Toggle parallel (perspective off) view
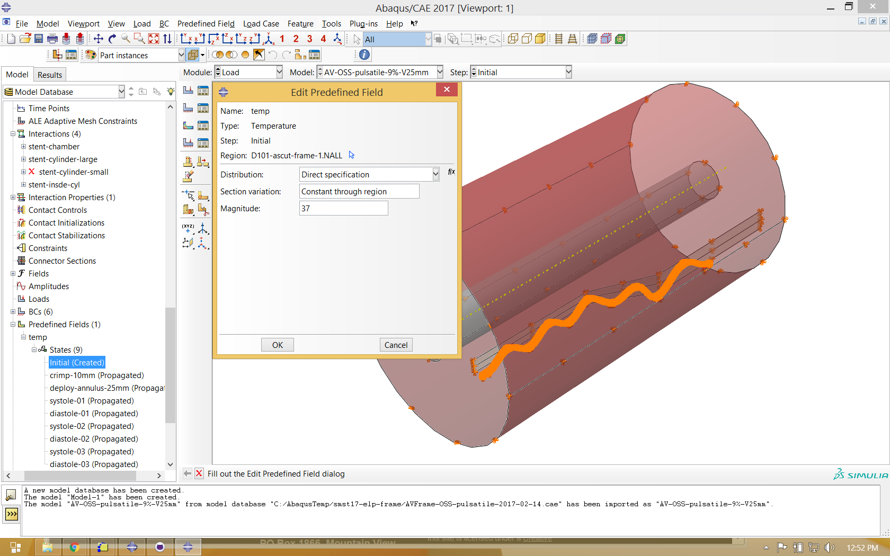The height and width of the screenshot is (556, 890). pyautogui.click(x=559, y=39)
